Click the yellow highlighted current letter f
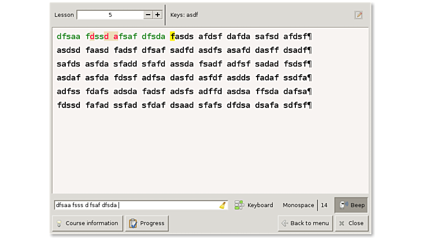 coord(173,37)
